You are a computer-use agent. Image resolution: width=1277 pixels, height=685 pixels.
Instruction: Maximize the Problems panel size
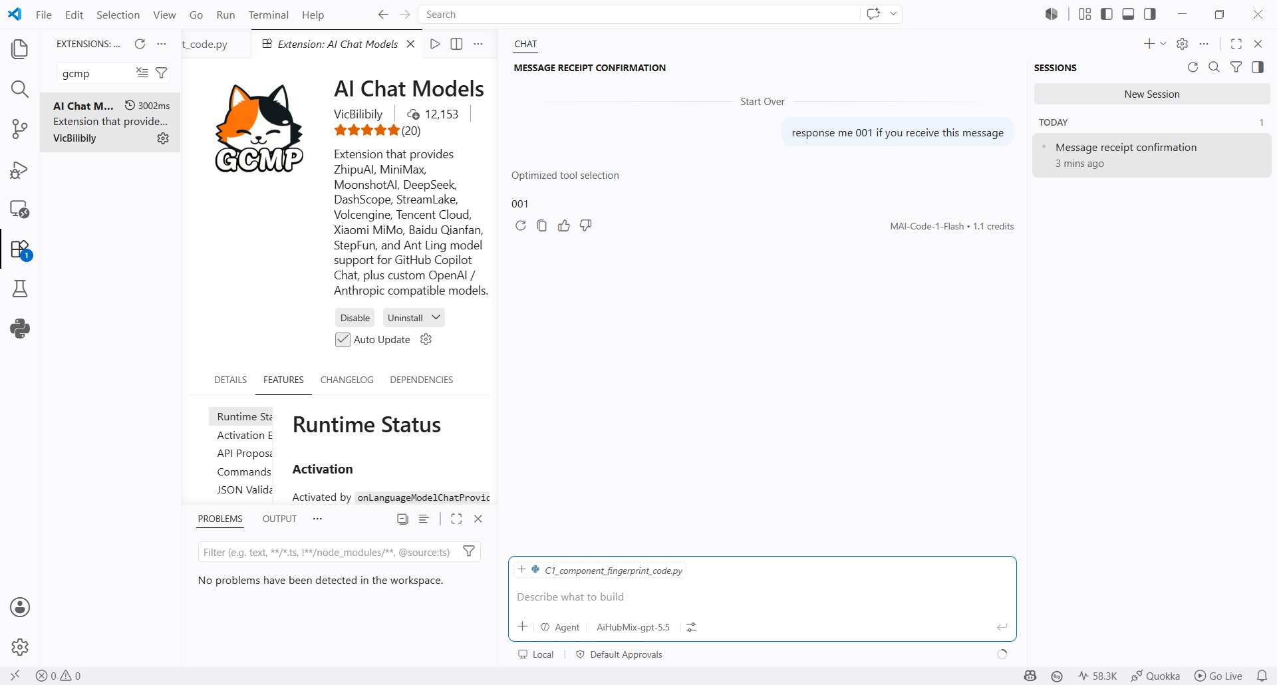[456, 519]
